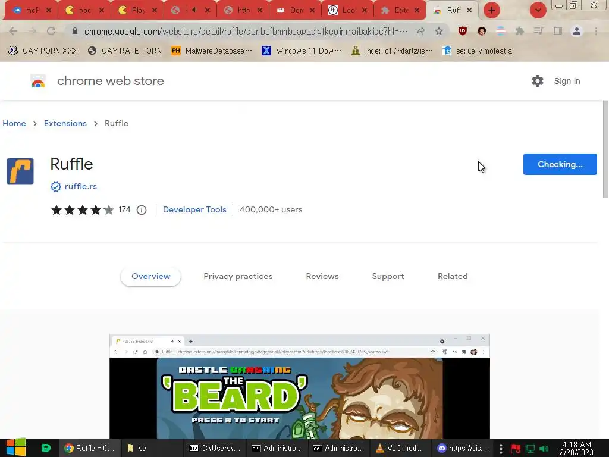Click the volume icon in system tray
609x457 pixels.
click(x=544, y=449)
